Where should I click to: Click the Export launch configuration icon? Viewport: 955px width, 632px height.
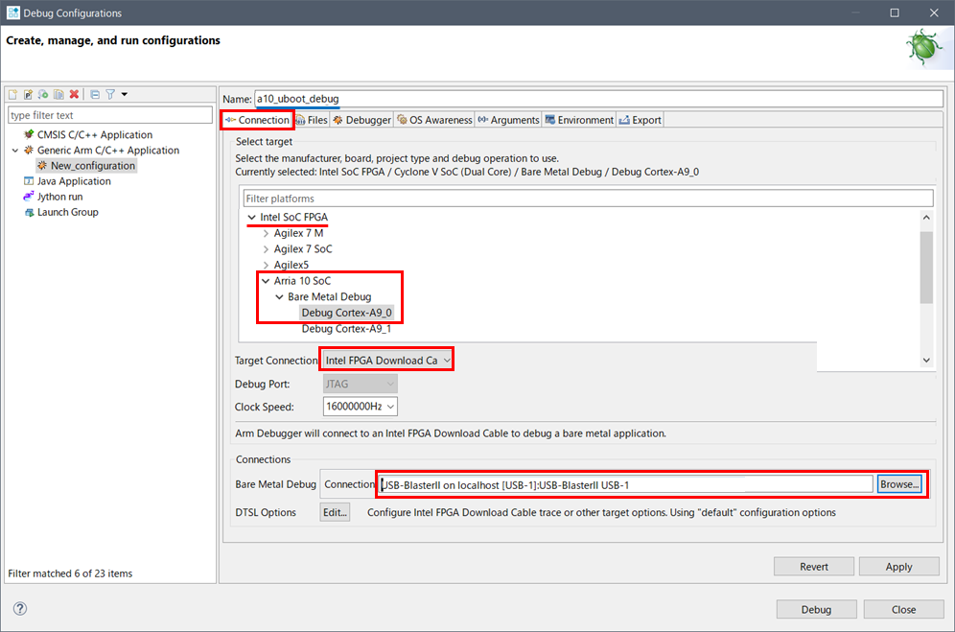44,94
